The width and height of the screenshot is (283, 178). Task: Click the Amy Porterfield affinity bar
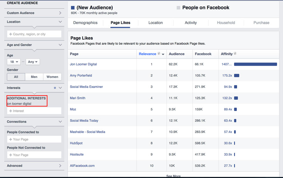coord(236,75)
